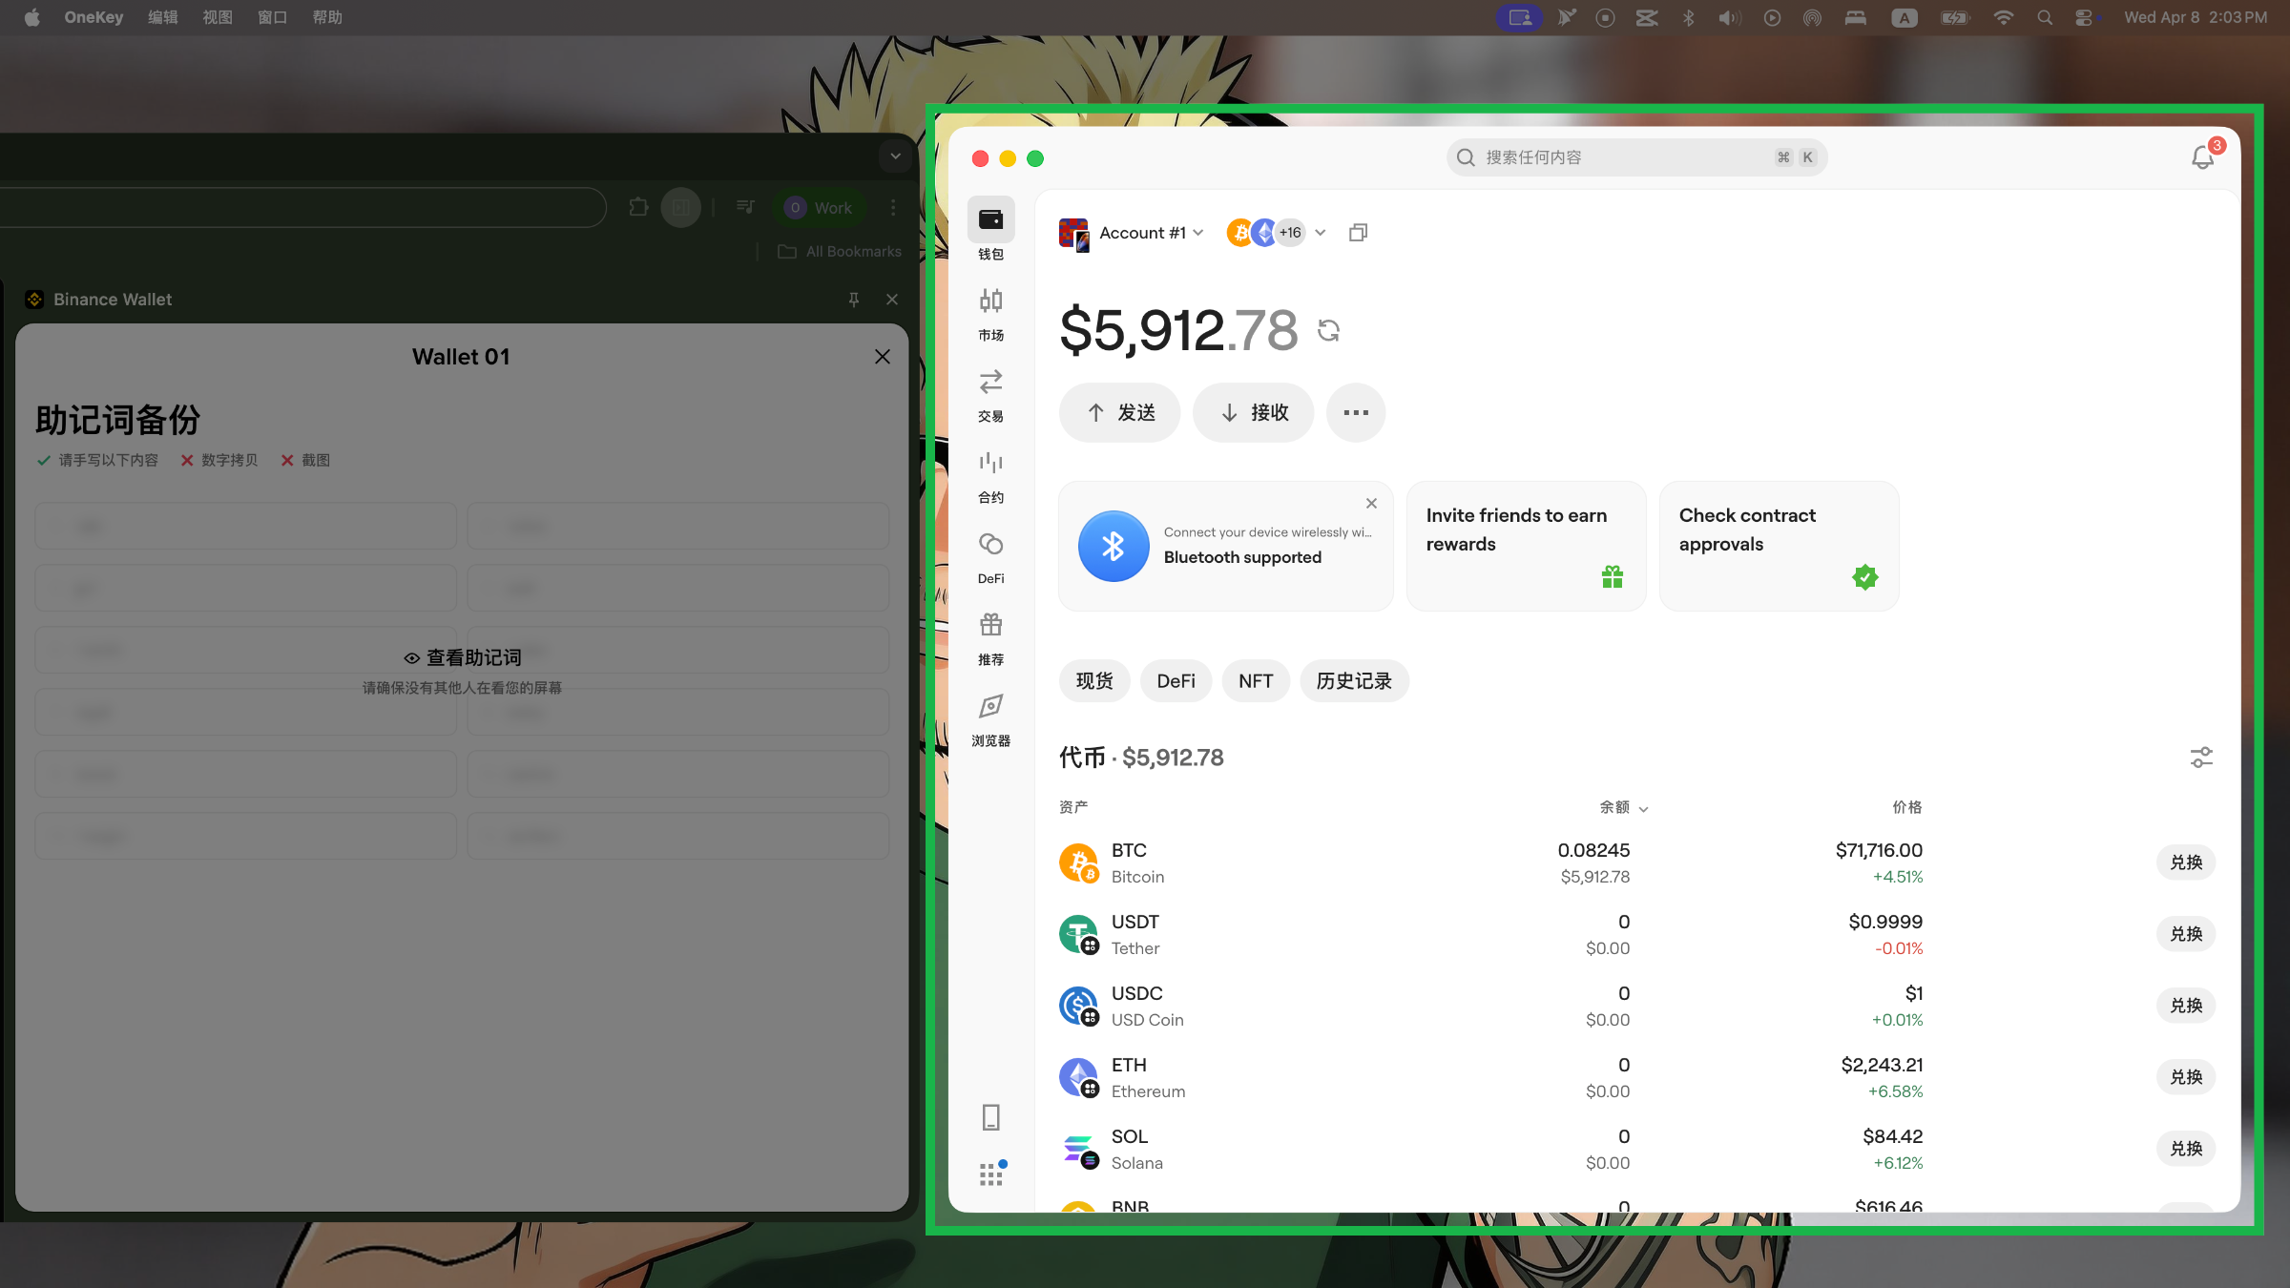
Task: Open the Edit (编辑) menu
Action: 163,17
